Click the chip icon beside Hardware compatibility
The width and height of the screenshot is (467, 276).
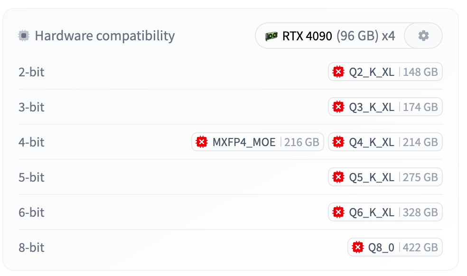tap(24, 36)
